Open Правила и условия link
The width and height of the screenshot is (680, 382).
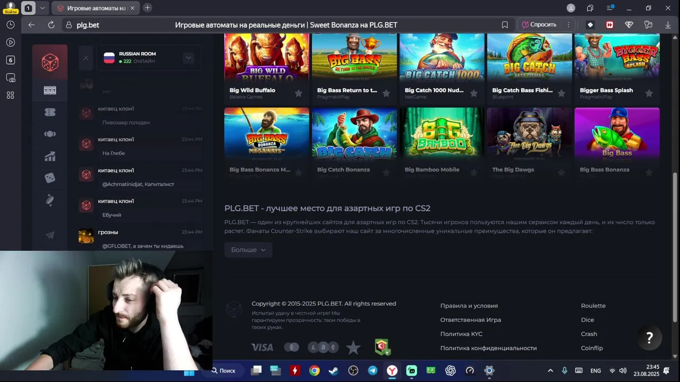(469, 306)
